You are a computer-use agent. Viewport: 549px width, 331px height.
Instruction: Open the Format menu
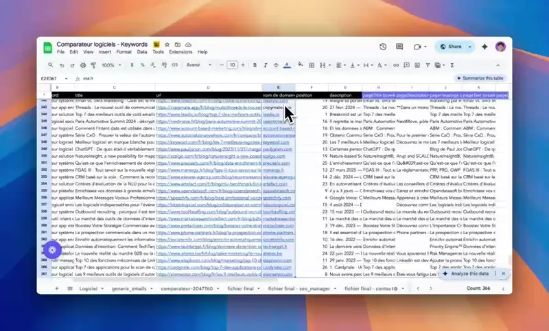(124, 52)
